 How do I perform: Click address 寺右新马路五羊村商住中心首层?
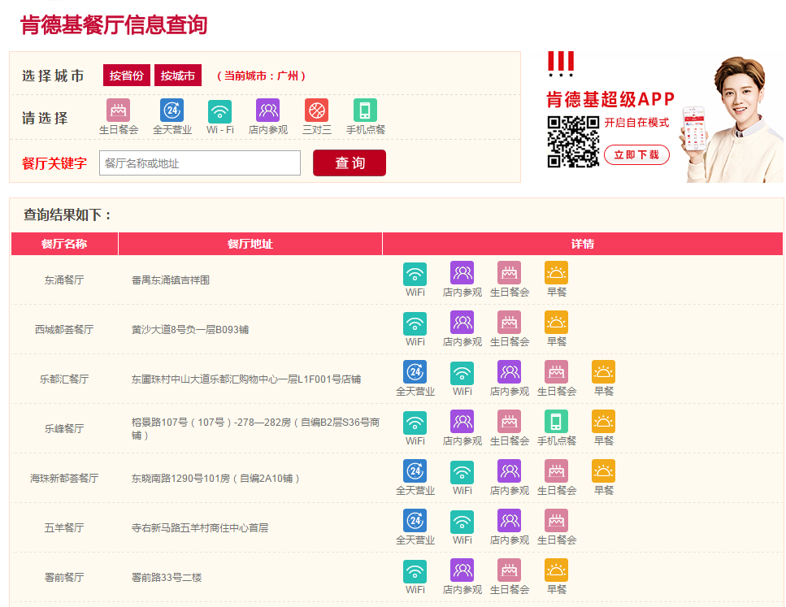click(199, 528)
